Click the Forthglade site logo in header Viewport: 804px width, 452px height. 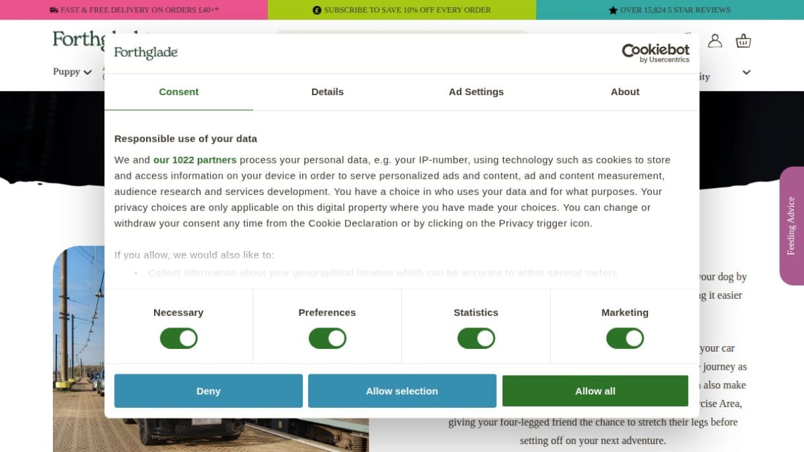[78, 40]
